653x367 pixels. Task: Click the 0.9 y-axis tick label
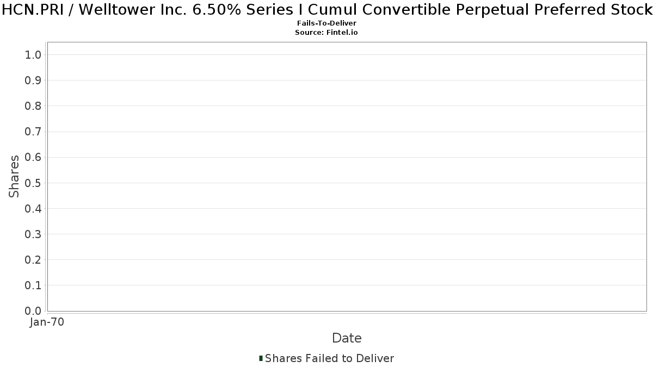[33, 80]
